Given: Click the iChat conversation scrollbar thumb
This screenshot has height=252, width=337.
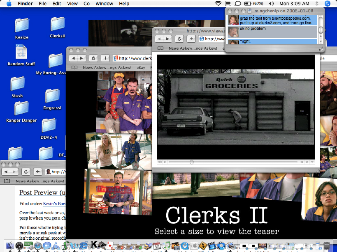Looking at the screenshot, I should [321, 30].
